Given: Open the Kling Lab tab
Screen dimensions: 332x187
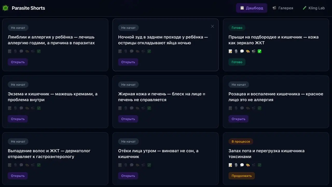Looking at the screenshot, I should (x=314, y=8).
